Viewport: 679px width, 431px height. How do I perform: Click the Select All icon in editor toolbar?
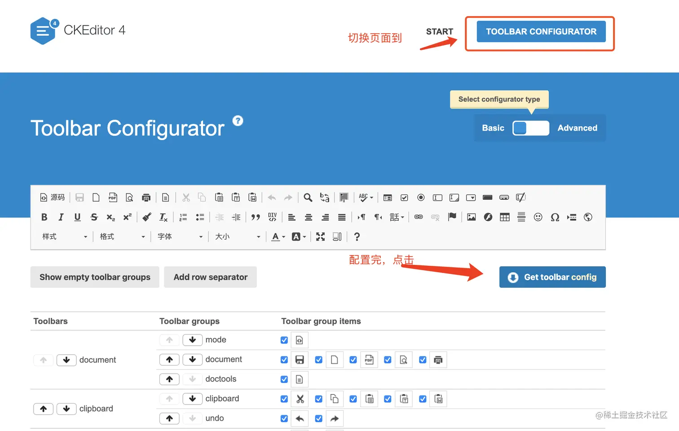pos(344,198)
